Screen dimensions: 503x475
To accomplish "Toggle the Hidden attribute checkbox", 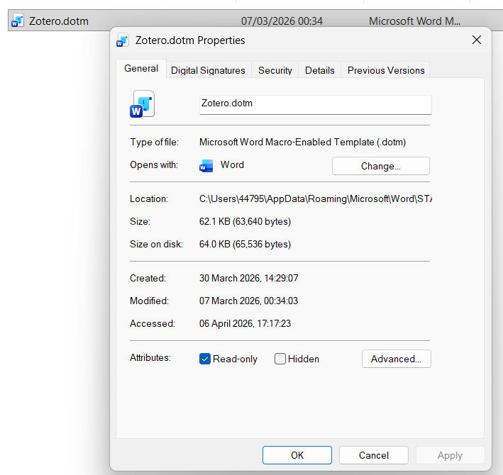I will [280, 359].
